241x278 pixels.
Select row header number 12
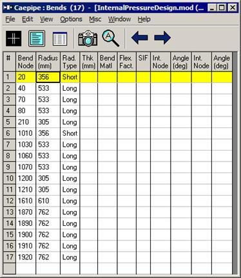coord(10,201)
